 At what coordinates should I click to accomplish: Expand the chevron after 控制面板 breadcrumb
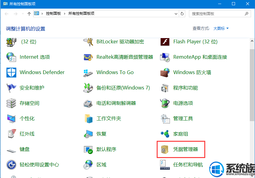coord(65,14)
